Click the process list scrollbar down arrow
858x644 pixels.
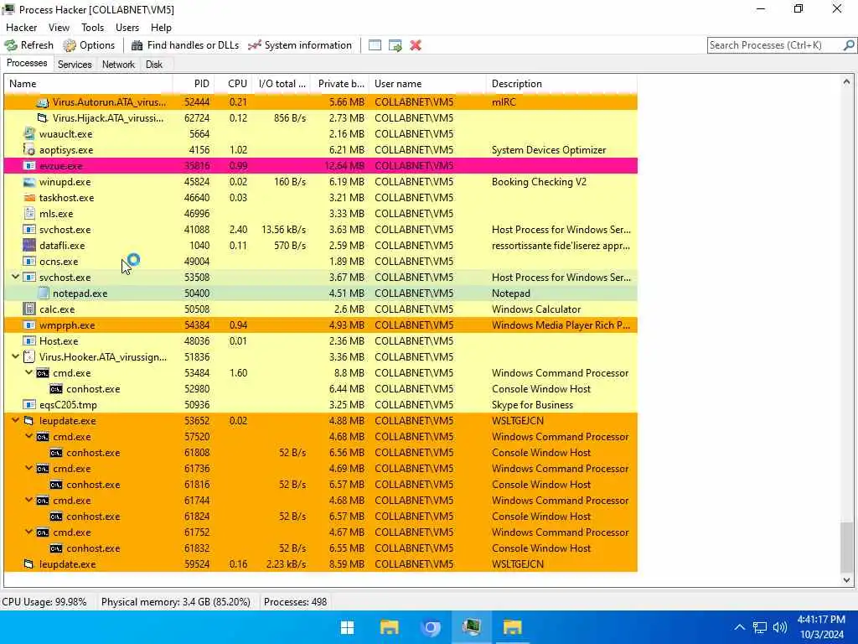click(846, 580)
